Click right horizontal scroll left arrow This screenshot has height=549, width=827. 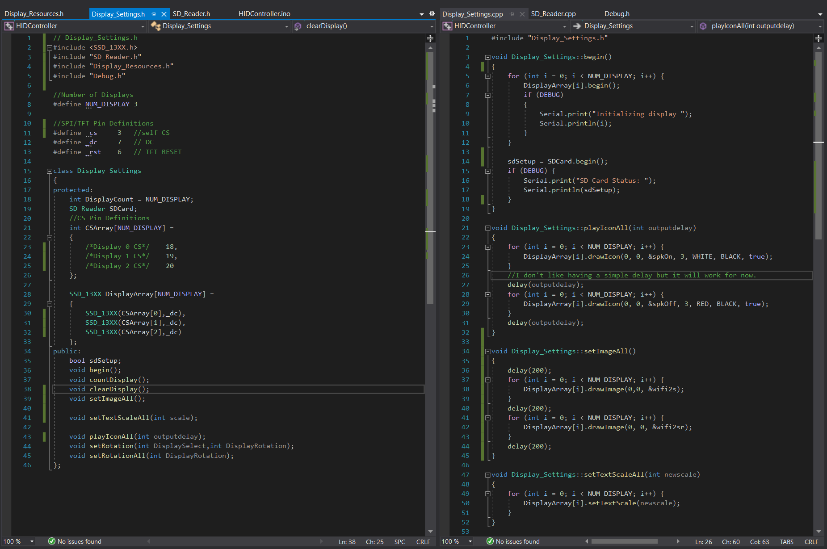click(x=587, y=541)
